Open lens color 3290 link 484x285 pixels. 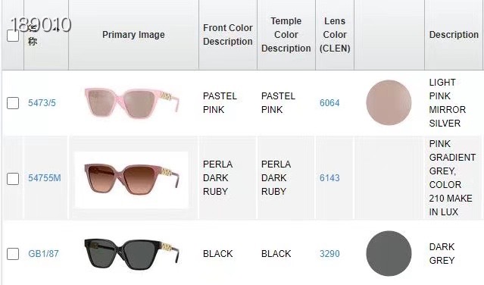(329, 253)
